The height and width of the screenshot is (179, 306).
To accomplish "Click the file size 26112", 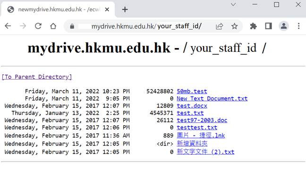I will (165, 120).
